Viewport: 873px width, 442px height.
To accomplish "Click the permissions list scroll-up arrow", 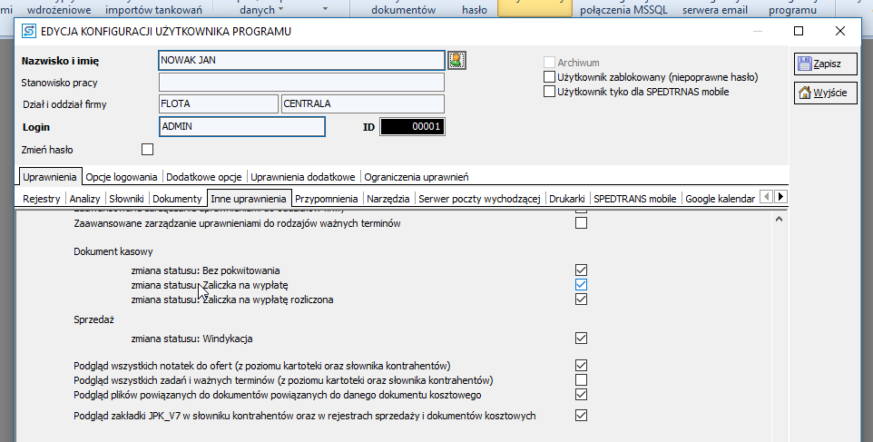I will (x=779, y=220).
